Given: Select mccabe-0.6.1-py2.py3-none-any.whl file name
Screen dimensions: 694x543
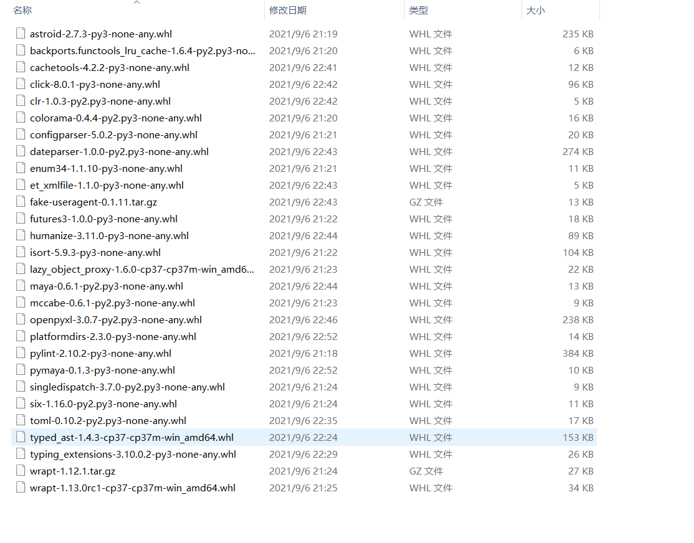Looking at the screenshot, I should click(x=112, y=303).
